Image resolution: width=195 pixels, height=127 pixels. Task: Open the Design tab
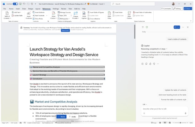(31, 9)
